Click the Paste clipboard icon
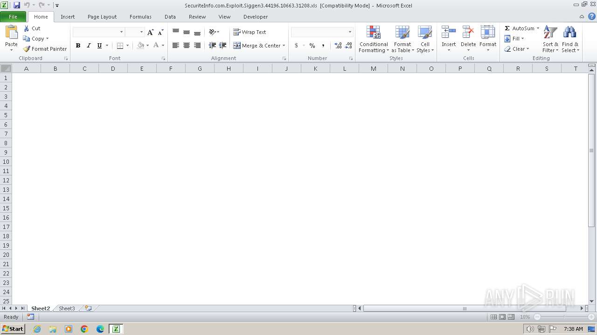Screen dimensions: 597x335 pos(11,33)
